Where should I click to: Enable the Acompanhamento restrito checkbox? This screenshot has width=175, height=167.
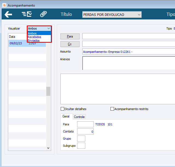coord(112,109)
